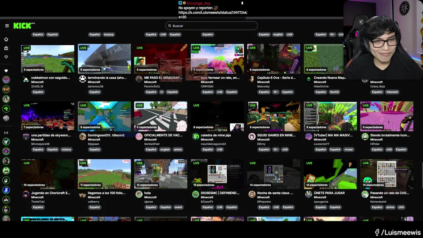Go to Home via sidebar house icon

tap(6, 39)
